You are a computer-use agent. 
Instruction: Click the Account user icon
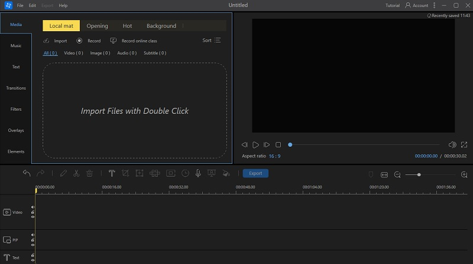408,5
